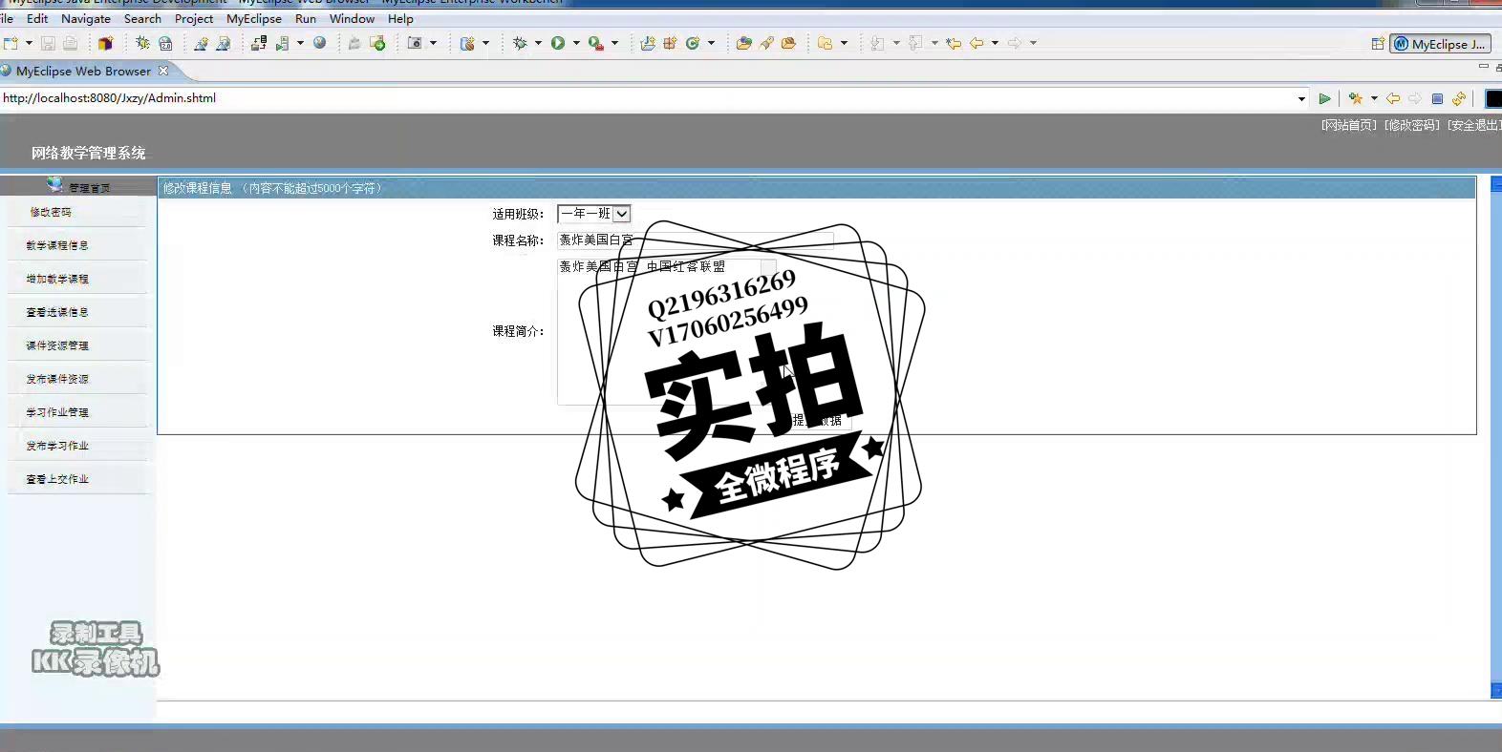Click the screenshot camera toolbar icon
Image resolution: width=1502 pixels, height=752 pixels.
click(415, 43)
